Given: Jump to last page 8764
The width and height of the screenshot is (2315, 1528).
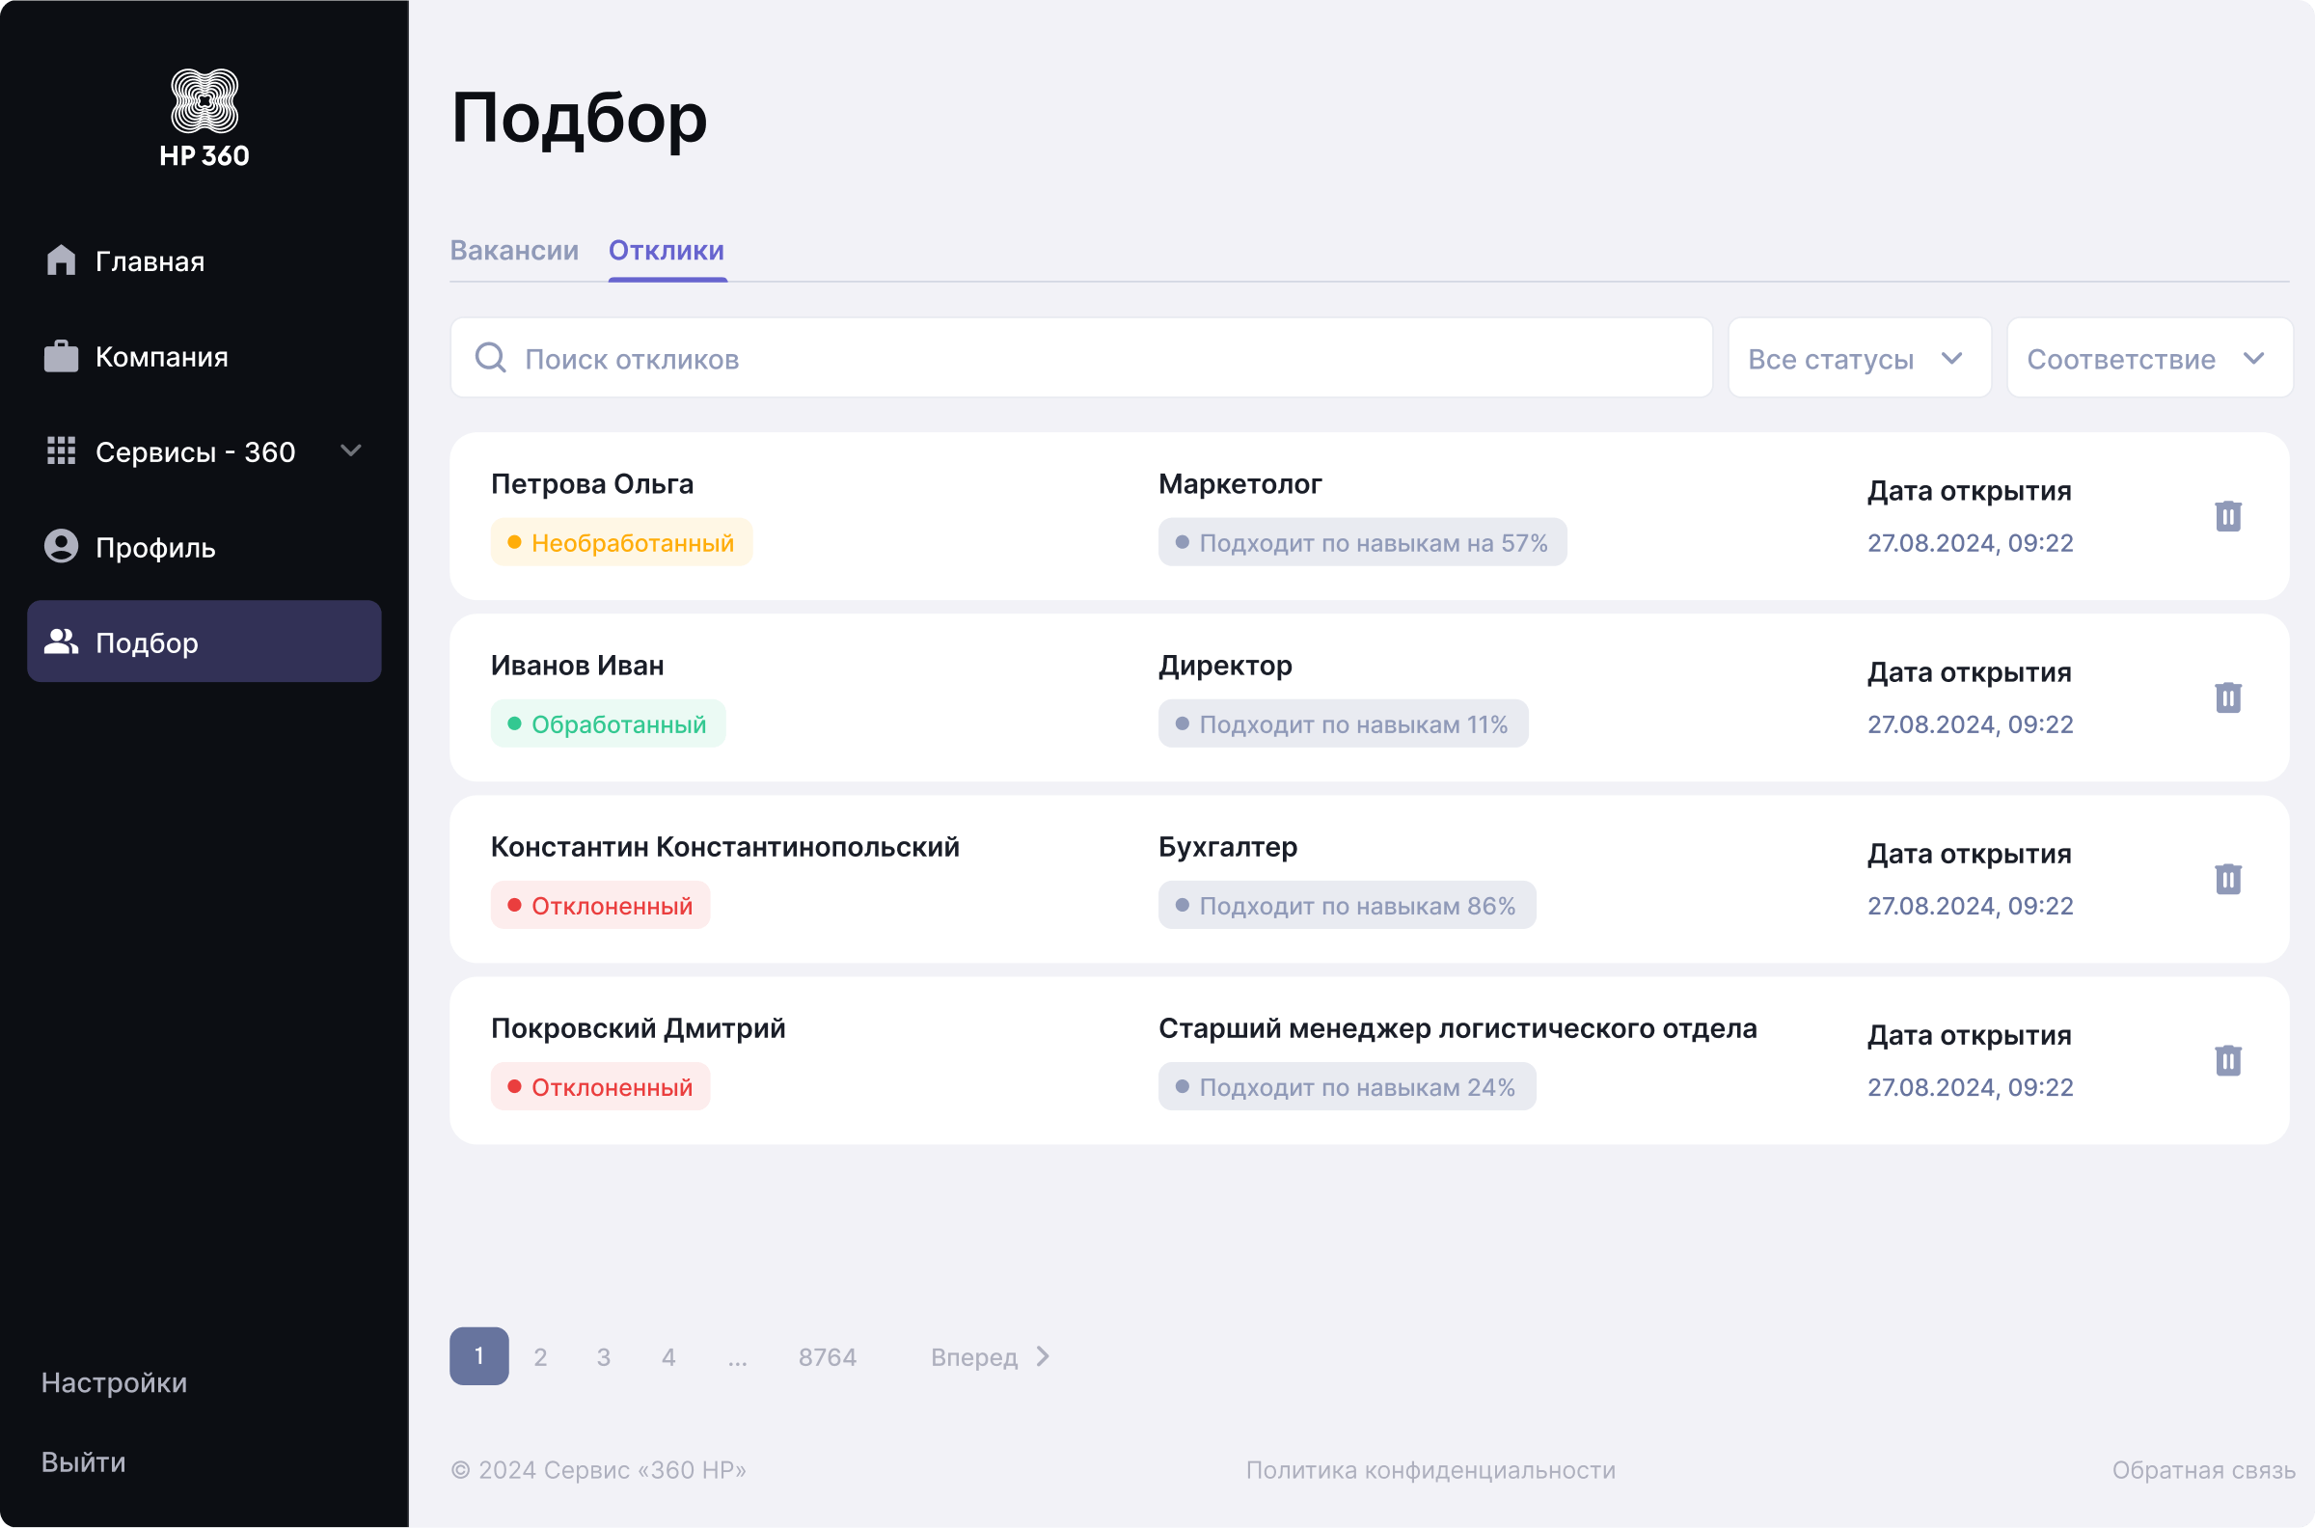Looking at the screenshot, I should [827, 1356].
